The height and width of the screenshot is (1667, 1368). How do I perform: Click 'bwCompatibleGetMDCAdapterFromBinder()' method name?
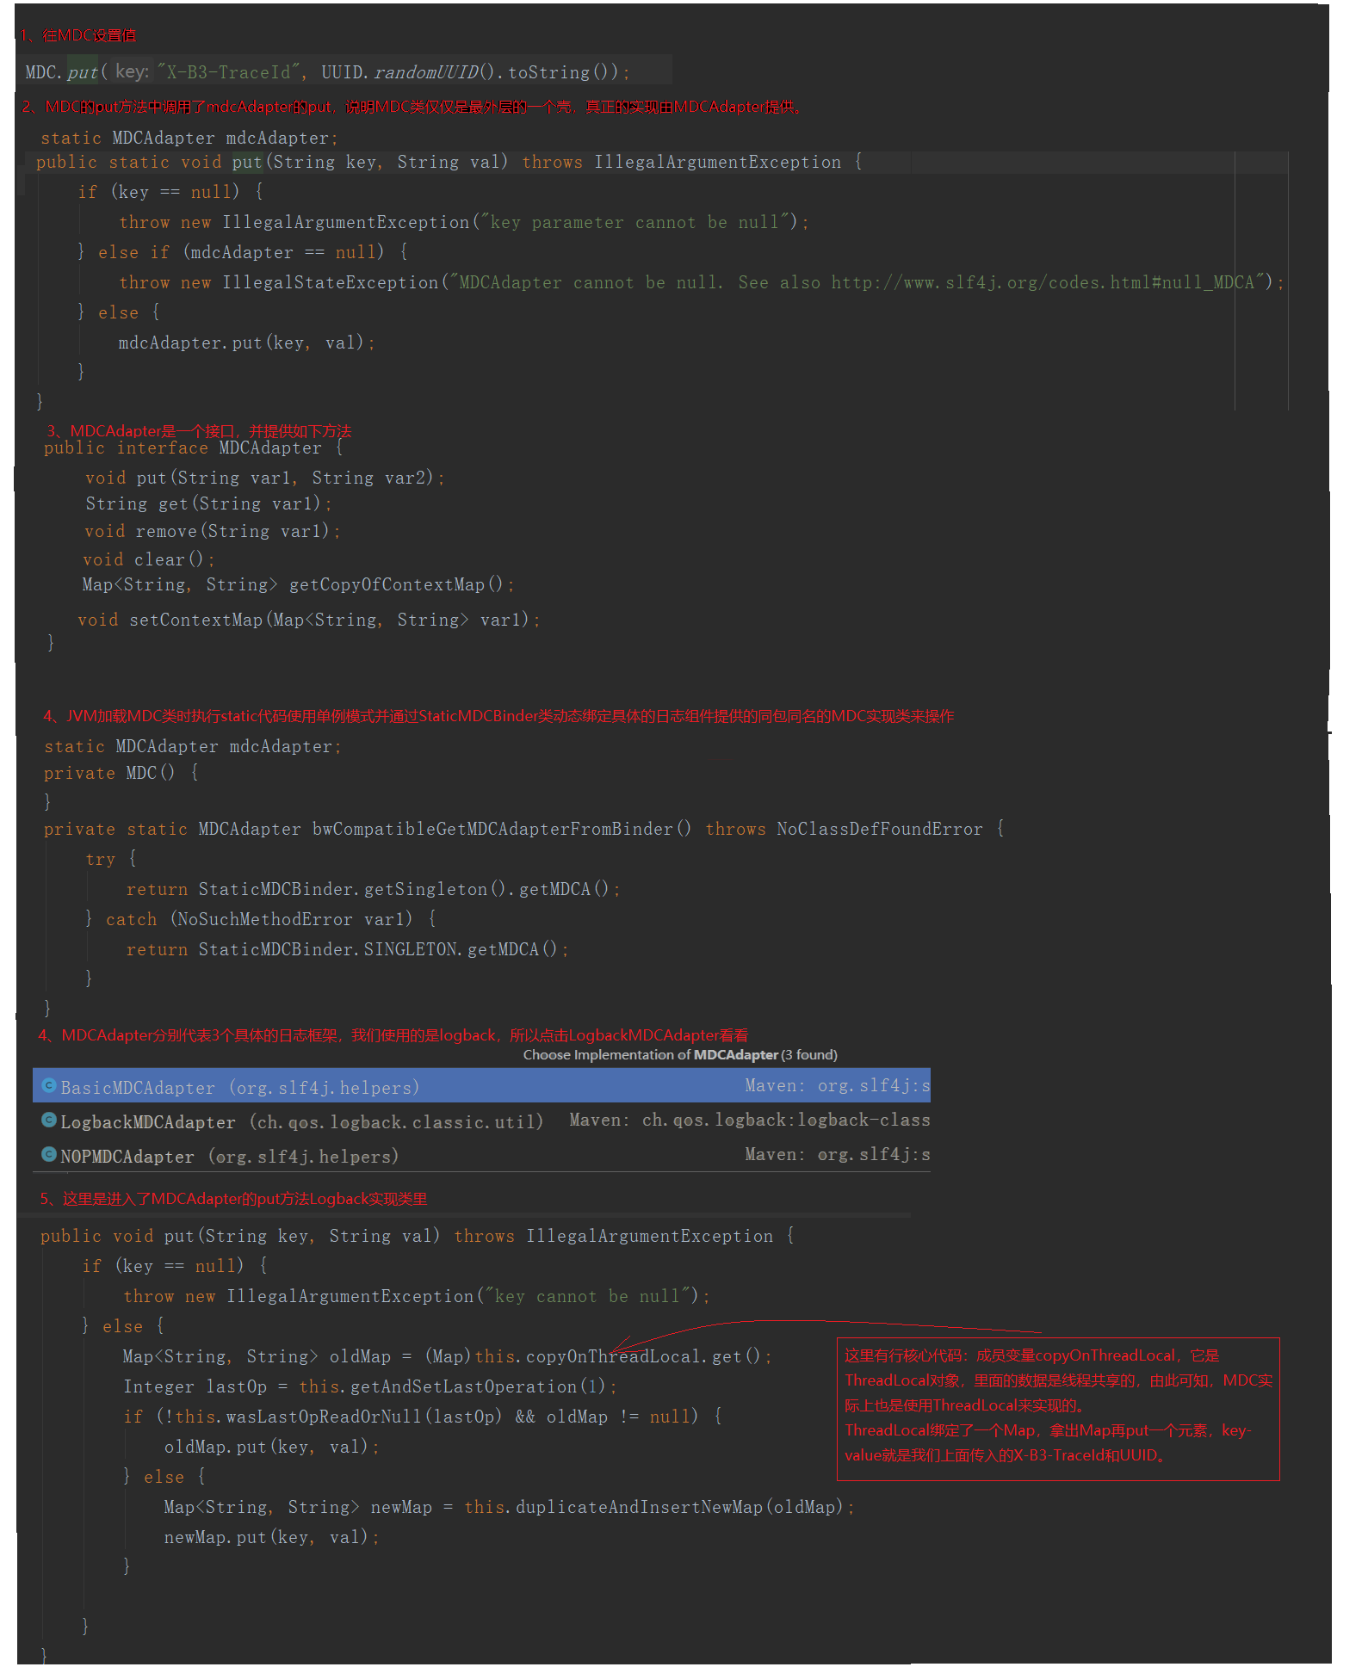502,829
